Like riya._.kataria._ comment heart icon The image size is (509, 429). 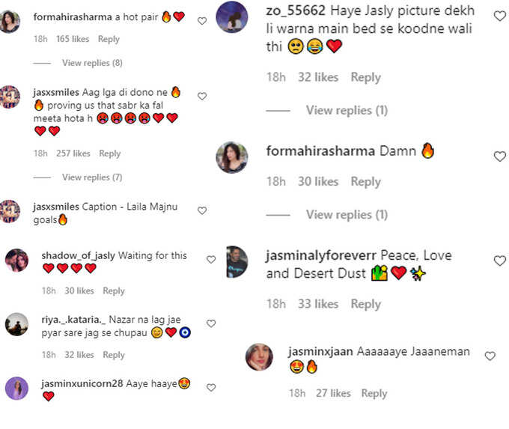coord(211,323)
